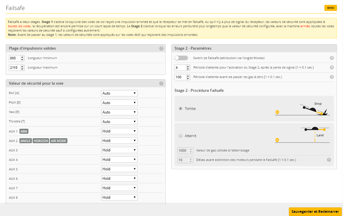This screenshot has height=216, width=343.
Task: Click help icon beside Switch de Failsafe
Action: [332, 58]
